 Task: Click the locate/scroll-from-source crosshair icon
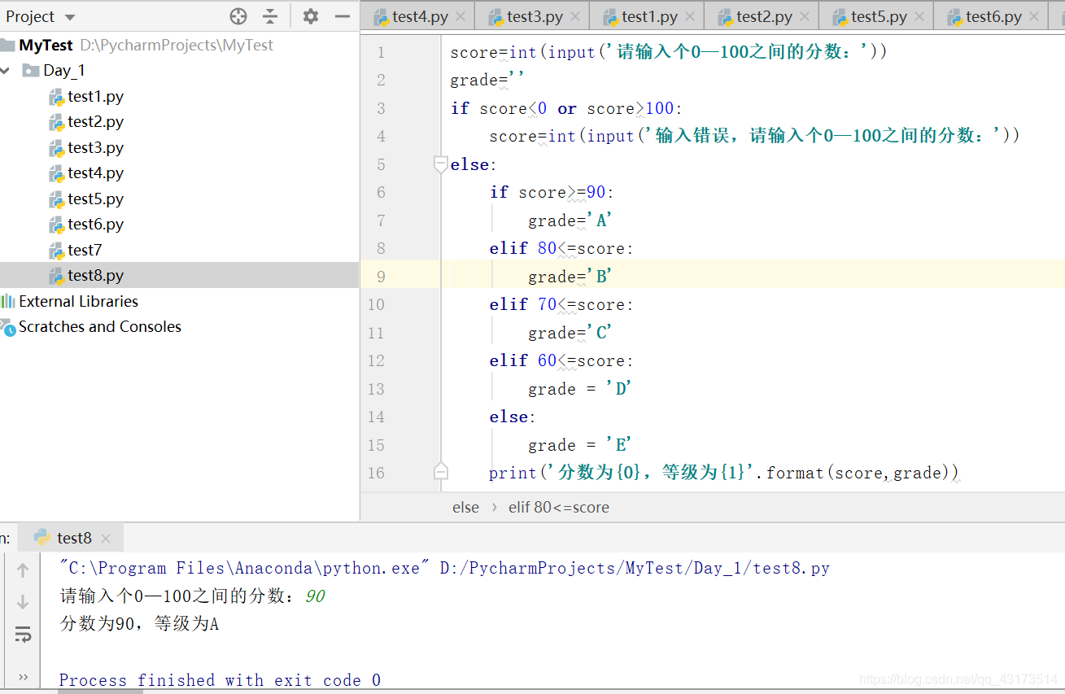click(238, 16)
